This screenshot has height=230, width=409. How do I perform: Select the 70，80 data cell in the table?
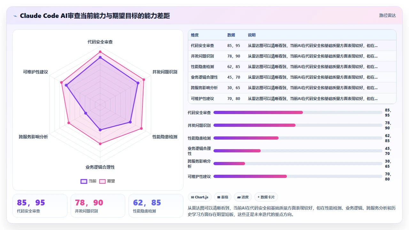click(234, 99)
